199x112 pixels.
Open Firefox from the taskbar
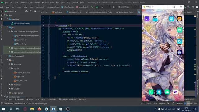[39, 109]
